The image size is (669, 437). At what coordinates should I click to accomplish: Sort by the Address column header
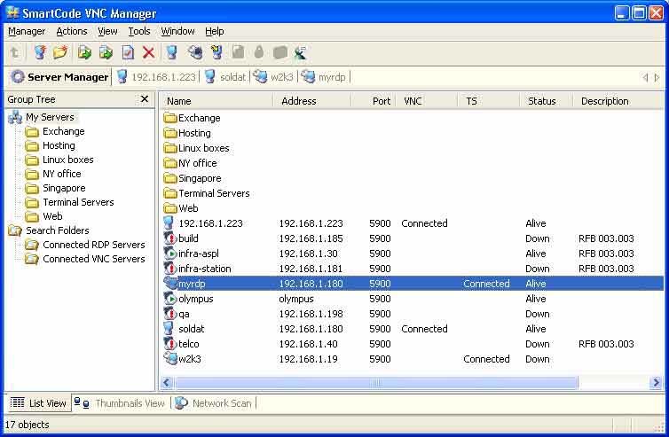pyautogui.click(x=312, y=101)
